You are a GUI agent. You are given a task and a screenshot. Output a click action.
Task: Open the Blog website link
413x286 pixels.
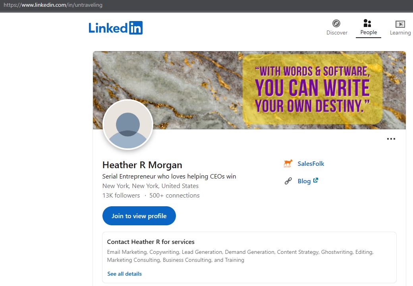pyautogui.click(x=304, y=181)
